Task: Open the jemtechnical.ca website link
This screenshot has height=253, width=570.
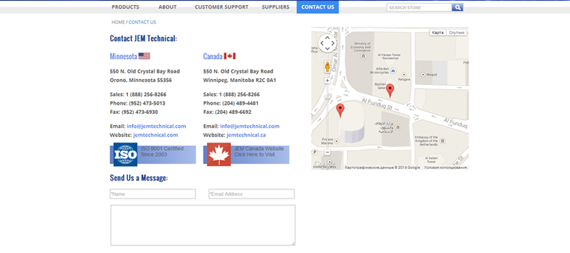Action: tap(246, 135)
